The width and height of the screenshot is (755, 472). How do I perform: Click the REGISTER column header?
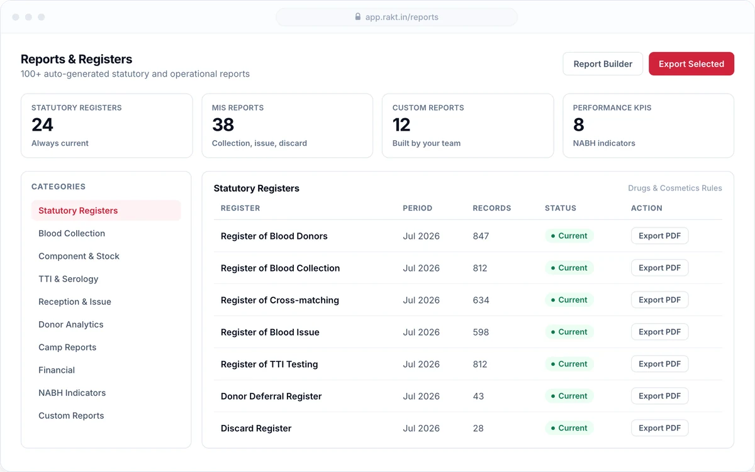[x=240, y=208]
